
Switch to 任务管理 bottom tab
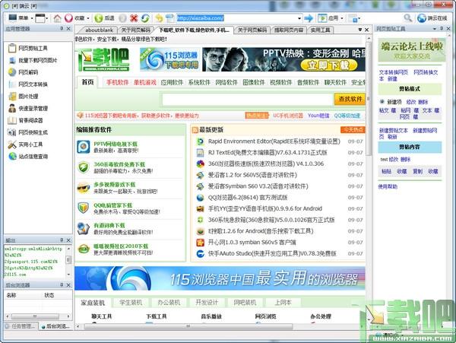point(21,326)
